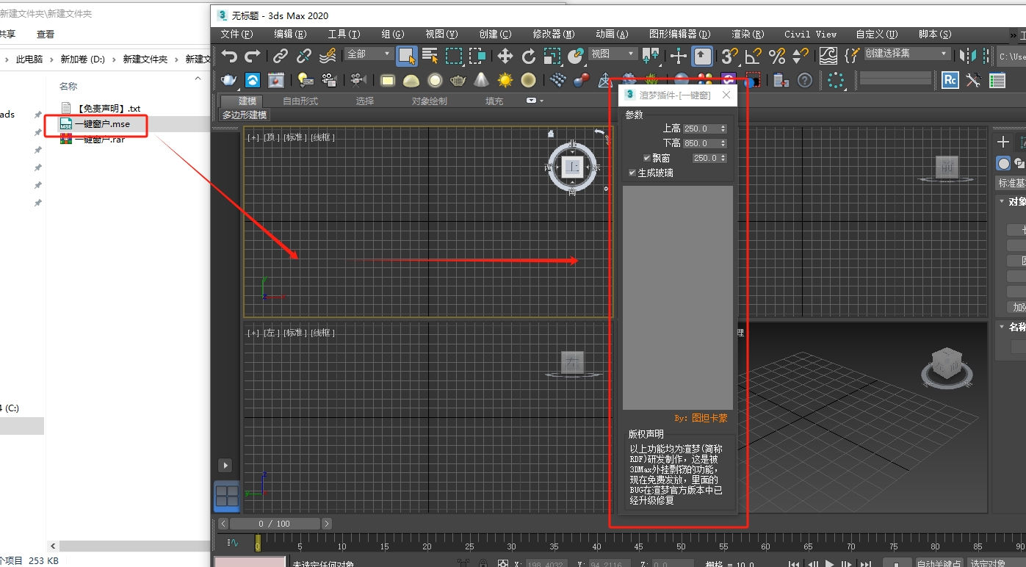The height and width of the screenshot is (567, 1026).
Task: Open Select by Name list icon
Action: pyautogui.click(x=430, y=56)
